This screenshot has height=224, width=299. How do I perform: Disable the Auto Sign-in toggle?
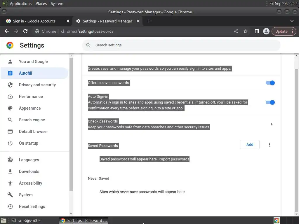270,102
